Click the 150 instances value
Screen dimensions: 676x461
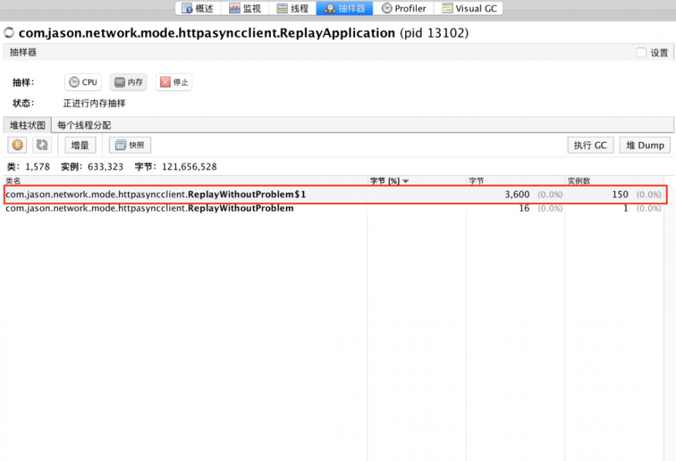click(x=620, y=195)
